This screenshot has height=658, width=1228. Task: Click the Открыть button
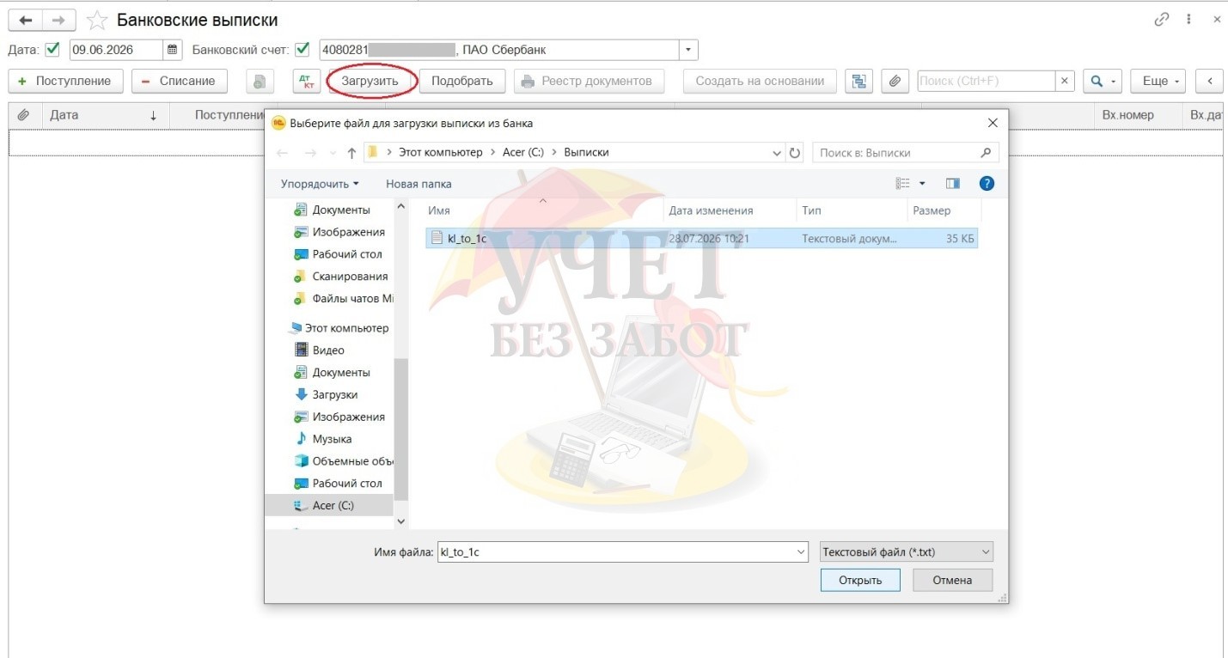(860, 580)
